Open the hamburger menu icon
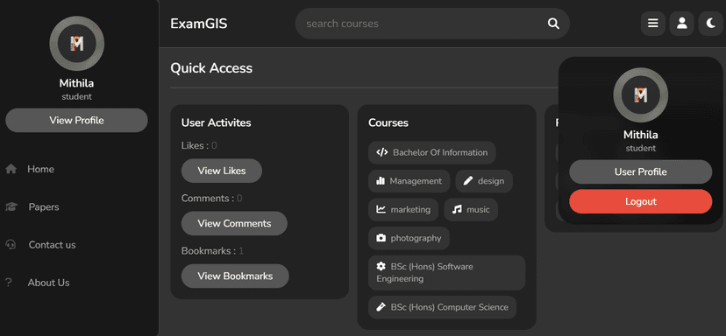 [x=653, y=24]
